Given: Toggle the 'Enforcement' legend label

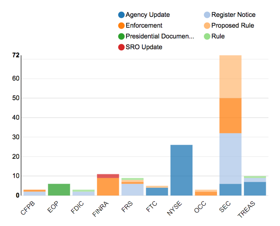Looking at the screenshot, I should tap(144, 25).
